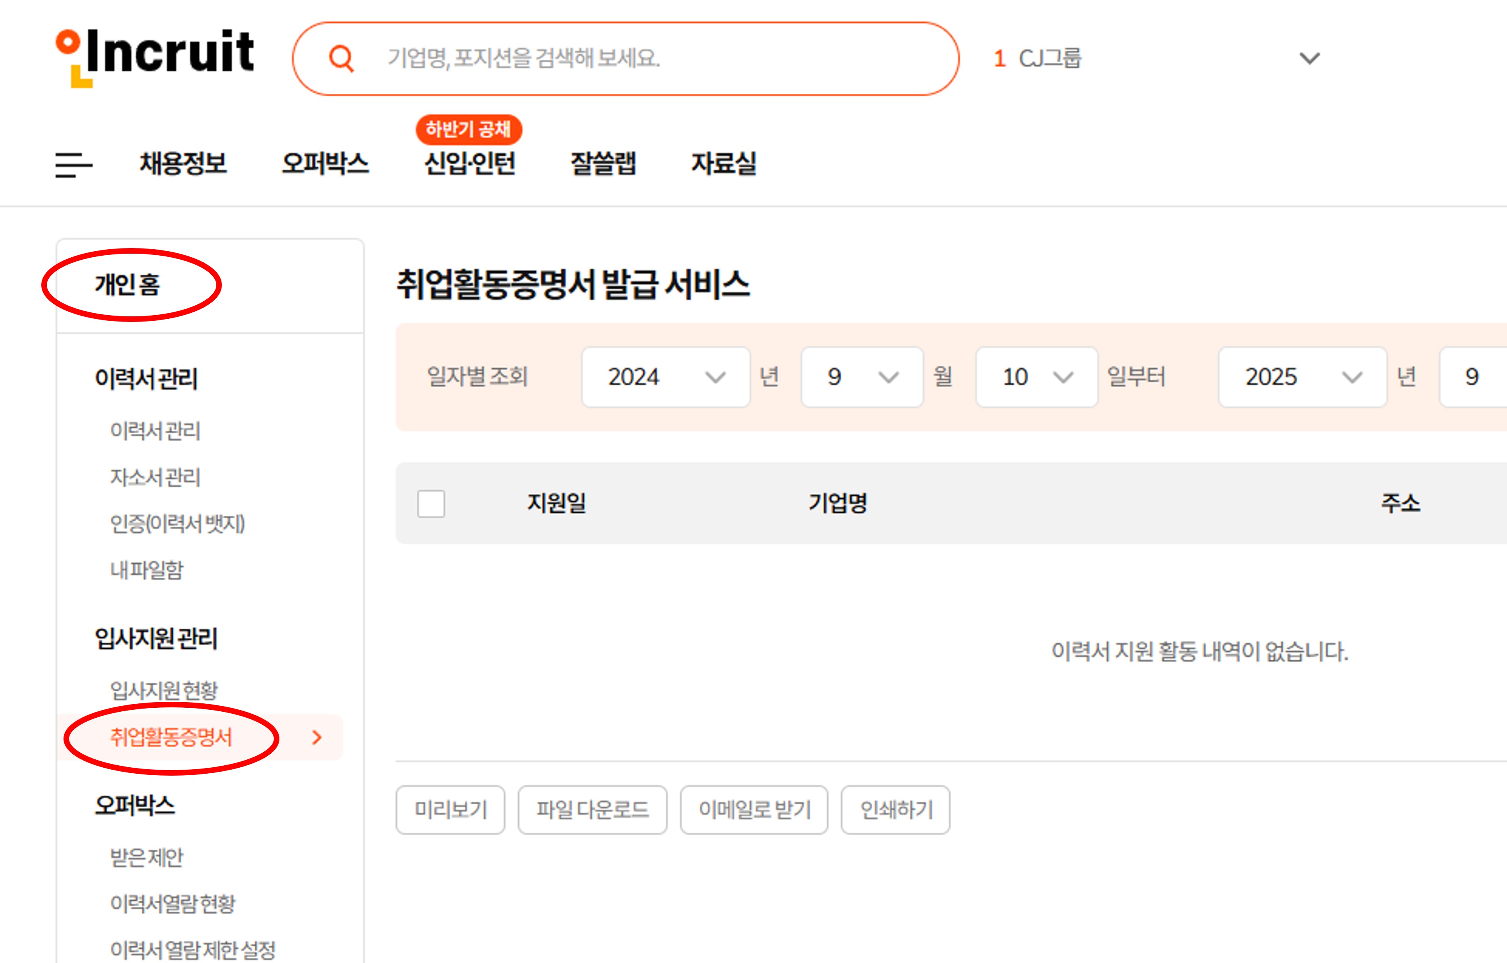Click the 하반기 공채 badge
This screenshot has height=963, width=1507.
pyautogui.click(x=468, y=129)
